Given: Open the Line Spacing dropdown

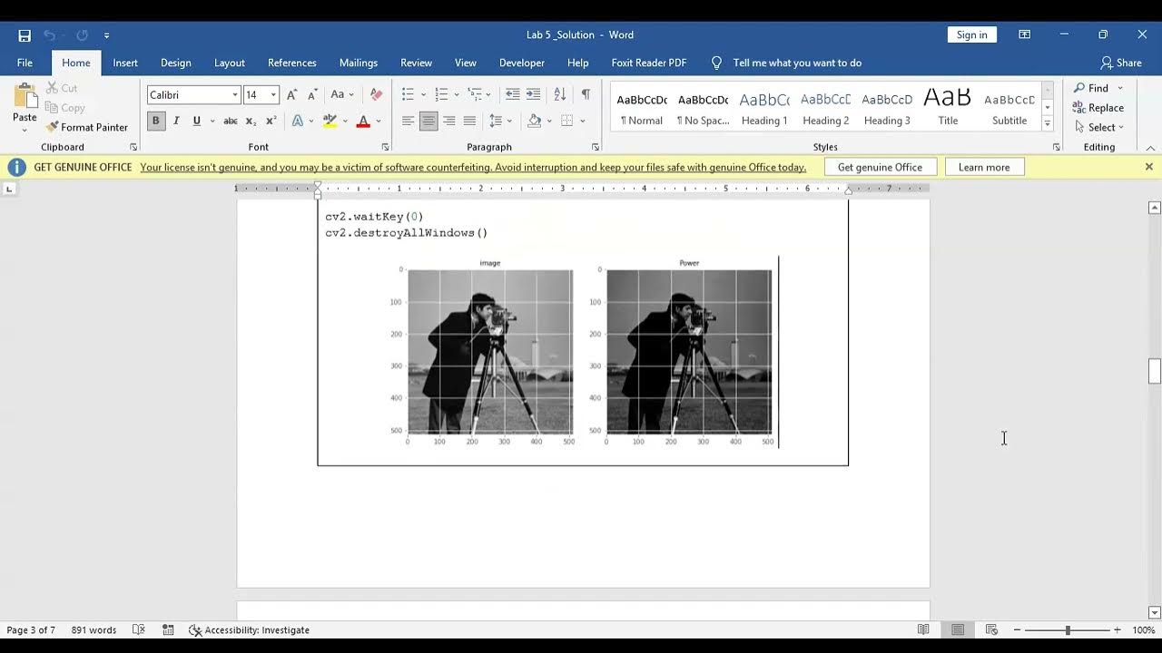Looking at the screenshot, I should [x=501, y=121].
